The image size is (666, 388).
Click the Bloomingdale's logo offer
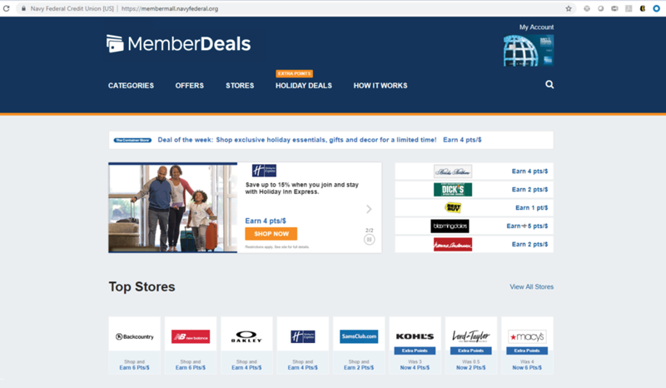click(450, 226)
